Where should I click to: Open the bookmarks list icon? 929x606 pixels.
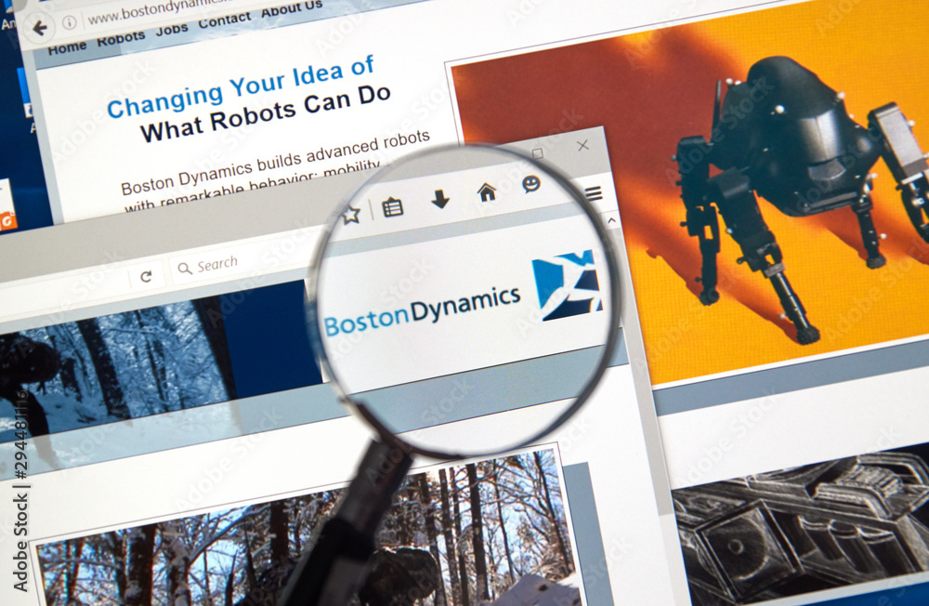tap(392, 207)
